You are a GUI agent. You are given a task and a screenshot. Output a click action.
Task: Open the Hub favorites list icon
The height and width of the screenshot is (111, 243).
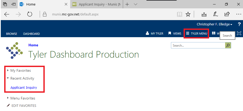click(x=204, y=14)
